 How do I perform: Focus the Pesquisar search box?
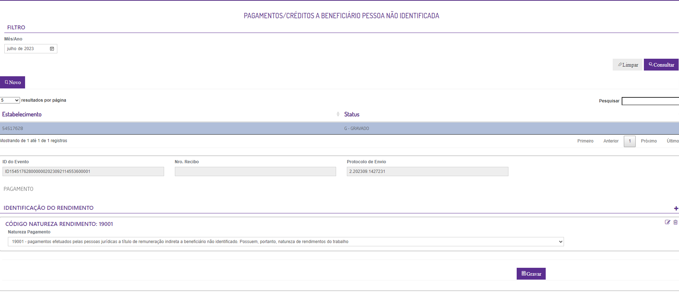[x=650, y=101]
